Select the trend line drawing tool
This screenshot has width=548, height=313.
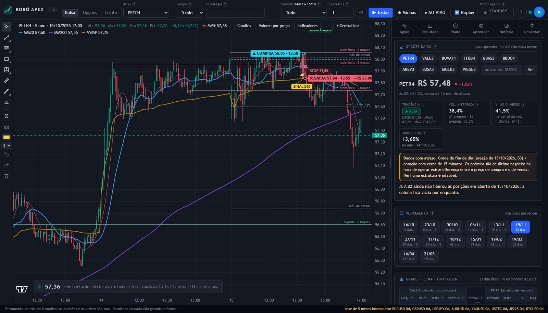tap(7, 38)
